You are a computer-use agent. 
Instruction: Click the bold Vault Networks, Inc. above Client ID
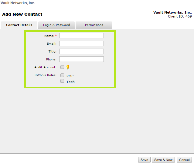click(172, 12)
